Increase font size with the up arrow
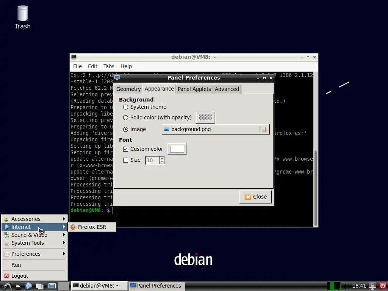This screenshot has width=388, height=291. click(x=162, y=158)
